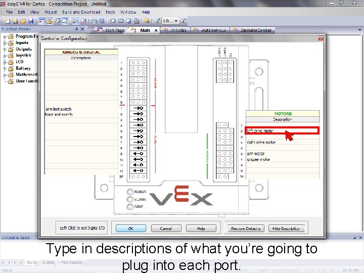Toggle digital port 2 input/output direction

138,114
